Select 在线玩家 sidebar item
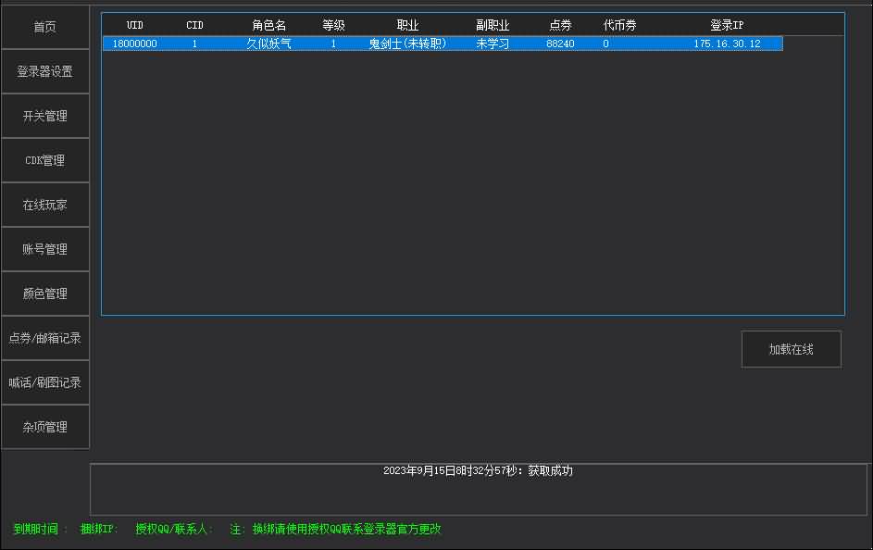The width and height of the screenshot is (873, 550). (x=45, y=205)
